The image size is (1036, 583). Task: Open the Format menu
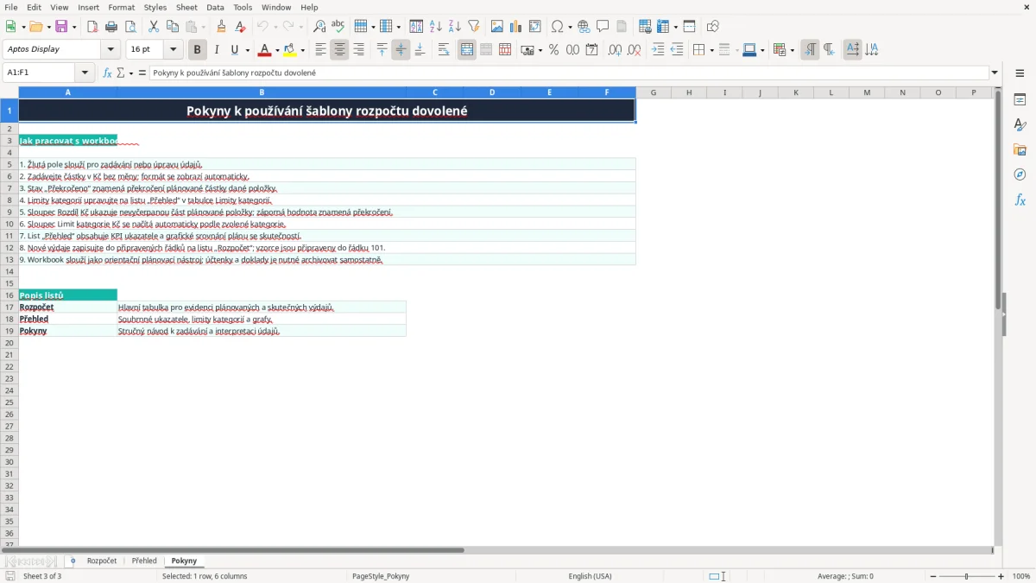(x=121, y=7)
